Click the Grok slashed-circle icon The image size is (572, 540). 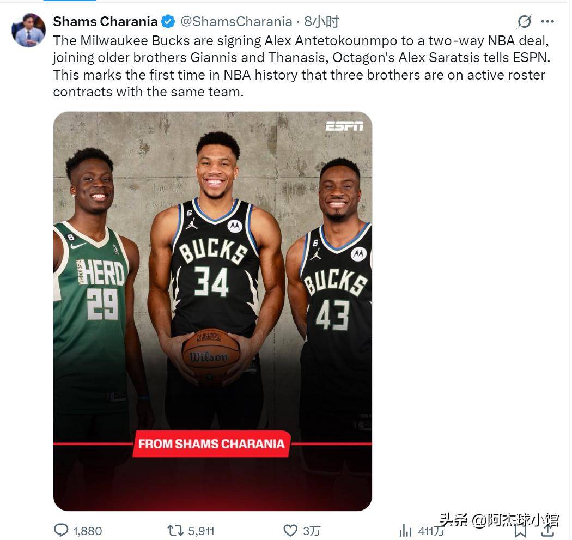coord(524,22)
